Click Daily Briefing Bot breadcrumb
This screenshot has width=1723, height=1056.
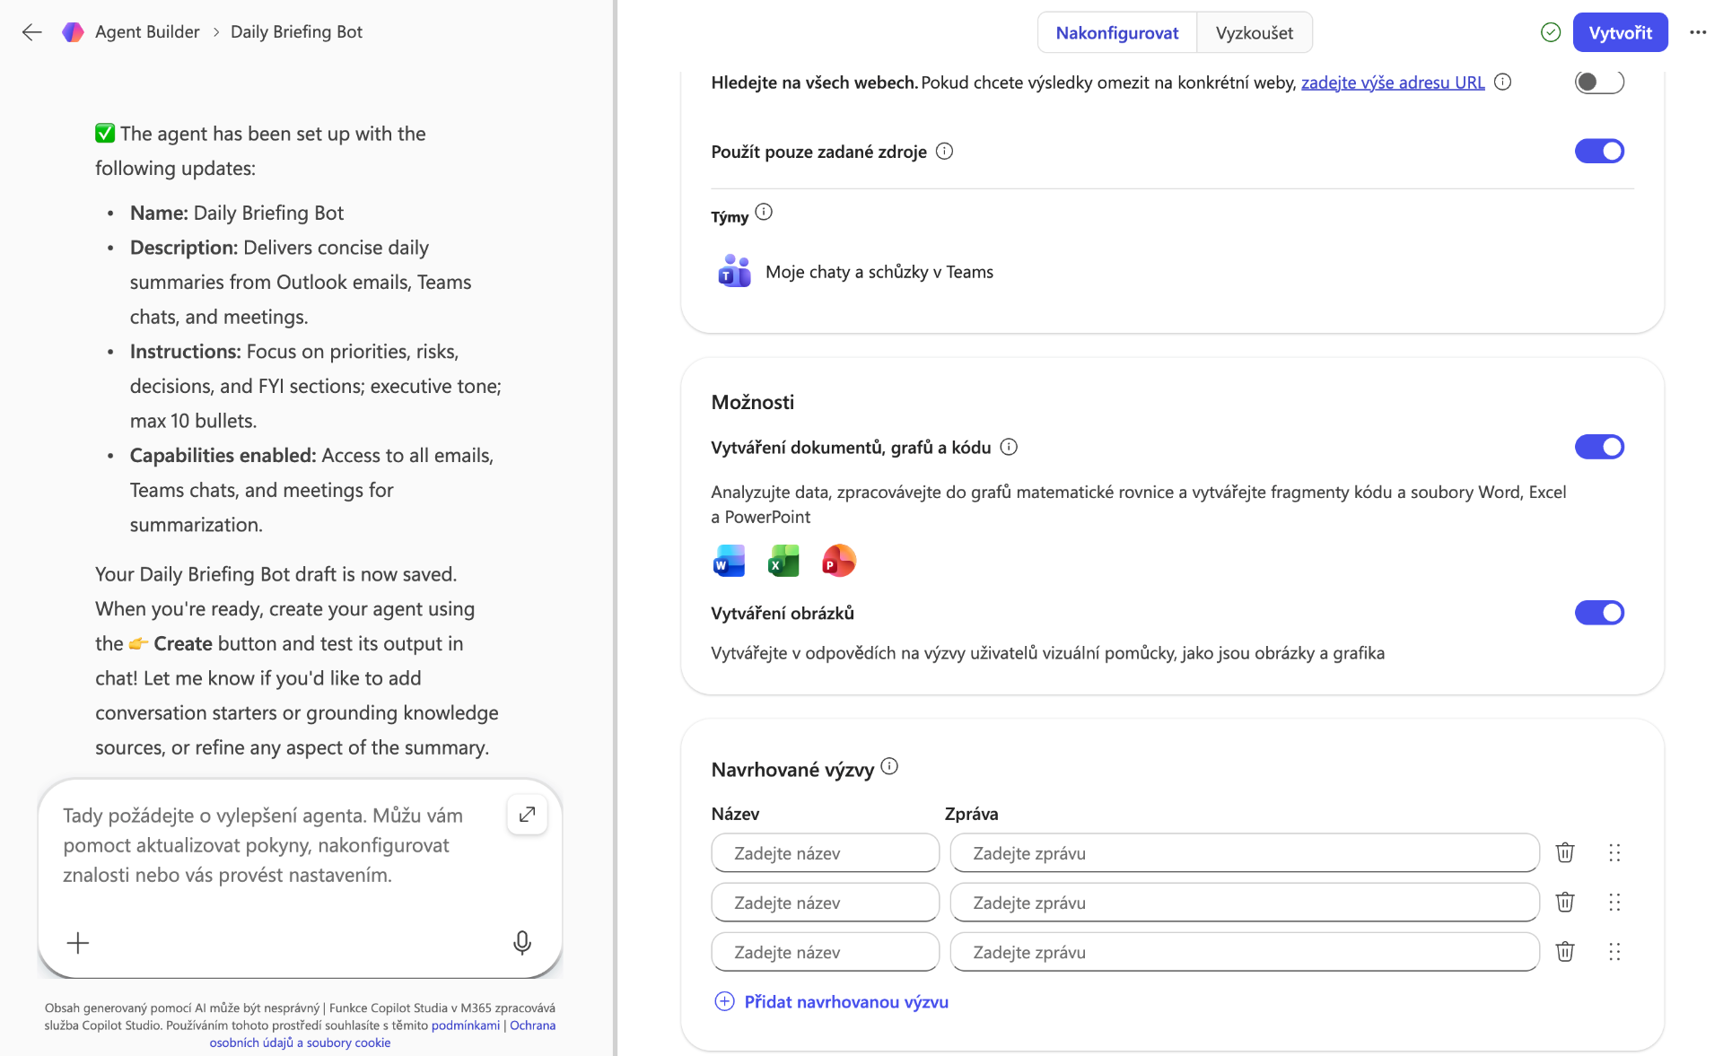point(296,31)
